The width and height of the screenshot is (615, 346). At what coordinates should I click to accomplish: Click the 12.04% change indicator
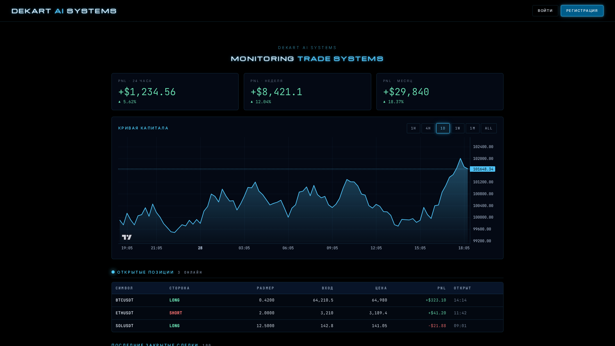pos(261,102)
